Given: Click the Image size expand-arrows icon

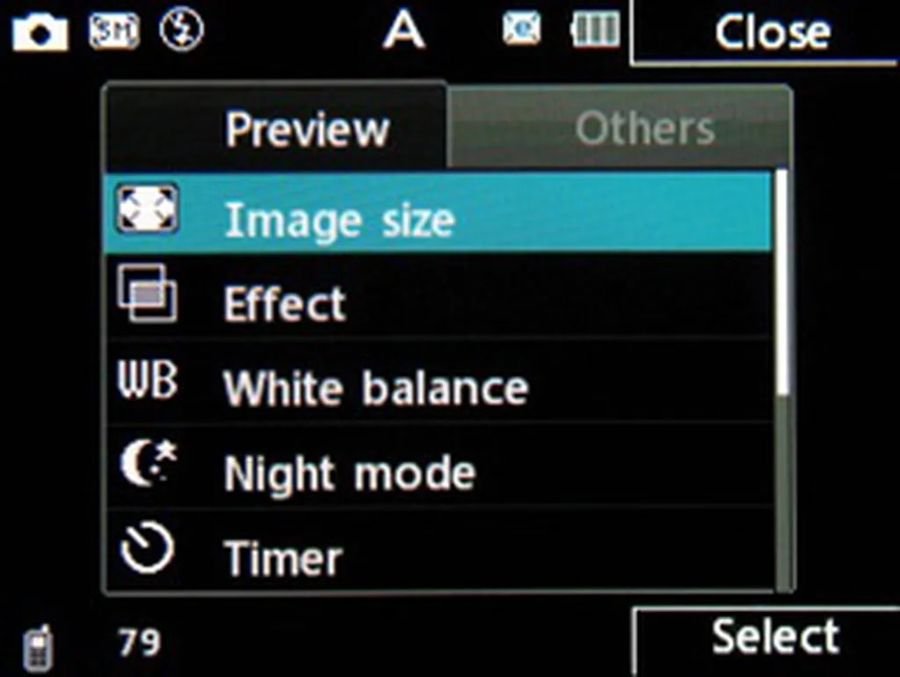Looking at the screenshot, I should pyautogui.click(x=148, y=209).
